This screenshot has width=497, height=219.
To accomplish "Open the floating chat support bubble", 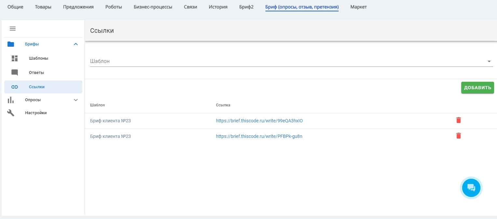I will point(471,188).
